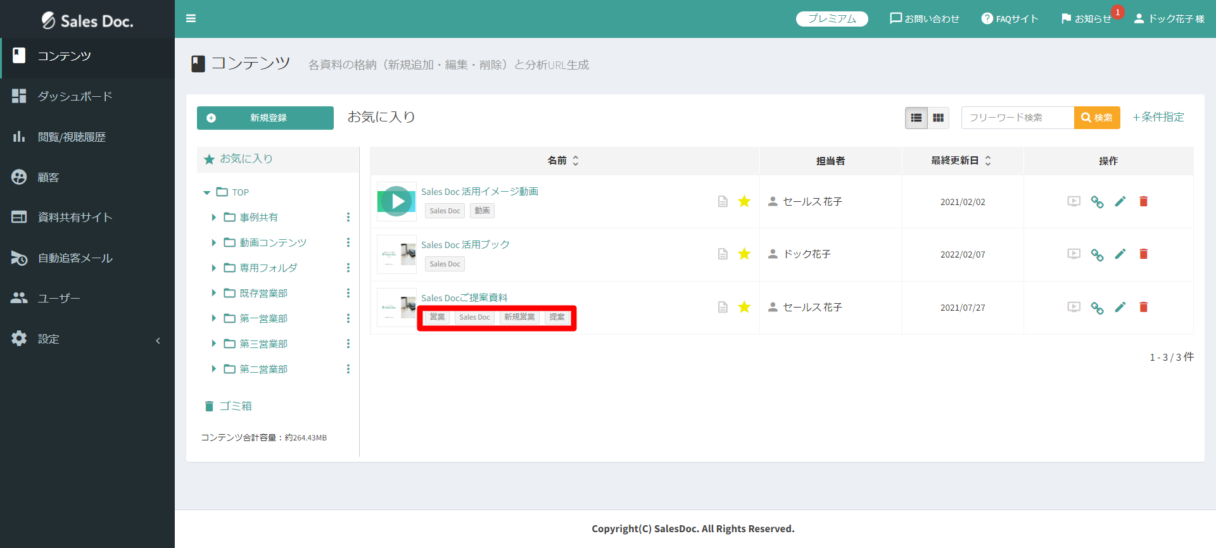
Task: Open options menu for 第一営業部 folder
Action: (x=348, y=318)
